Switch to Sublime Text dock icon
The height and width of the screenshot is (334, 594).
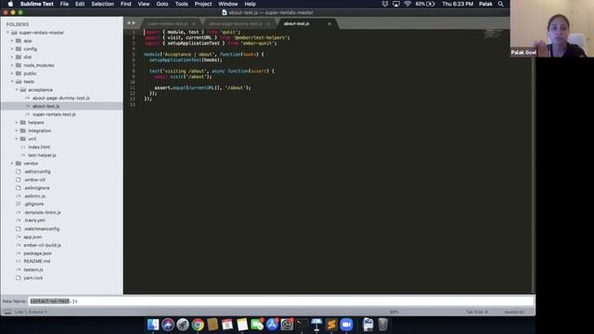331,325
